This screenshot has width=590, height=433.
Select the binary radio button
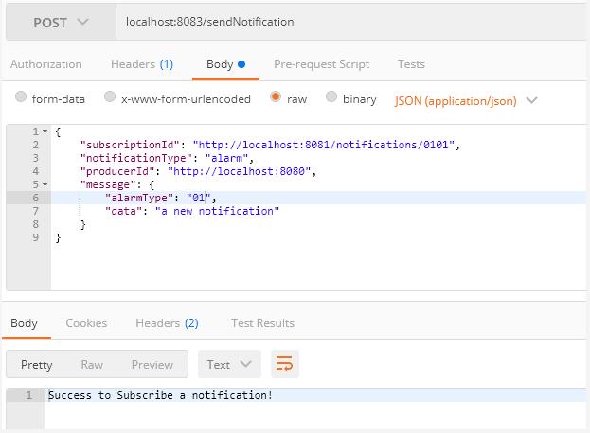tap(331, 98)
